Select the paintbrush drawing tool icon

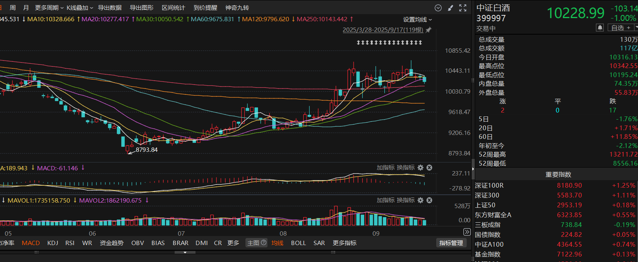tap(450, 8)
